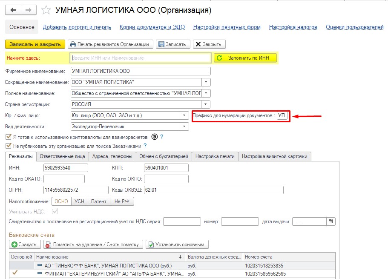Click the Код по ОКПО field
The image size is (388, 279).
(x=166, y=179)
